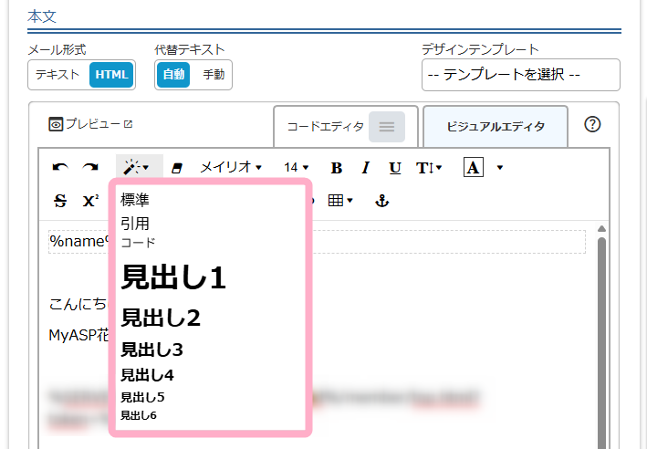Open the メイリオ font family dropdown
The image size is (647, 449).
(x=231, y=168)
